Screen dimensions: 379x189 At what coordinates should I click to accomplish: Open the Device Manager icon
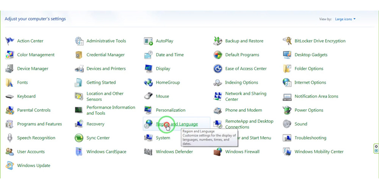point(10,69)
